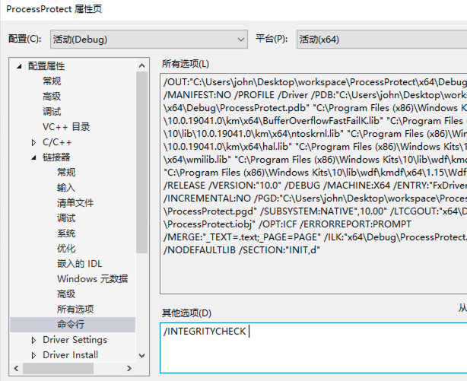This screenshot has width=467, height=381.
Task: Expand the C/C++ tree node
Action: coord(33,142)
